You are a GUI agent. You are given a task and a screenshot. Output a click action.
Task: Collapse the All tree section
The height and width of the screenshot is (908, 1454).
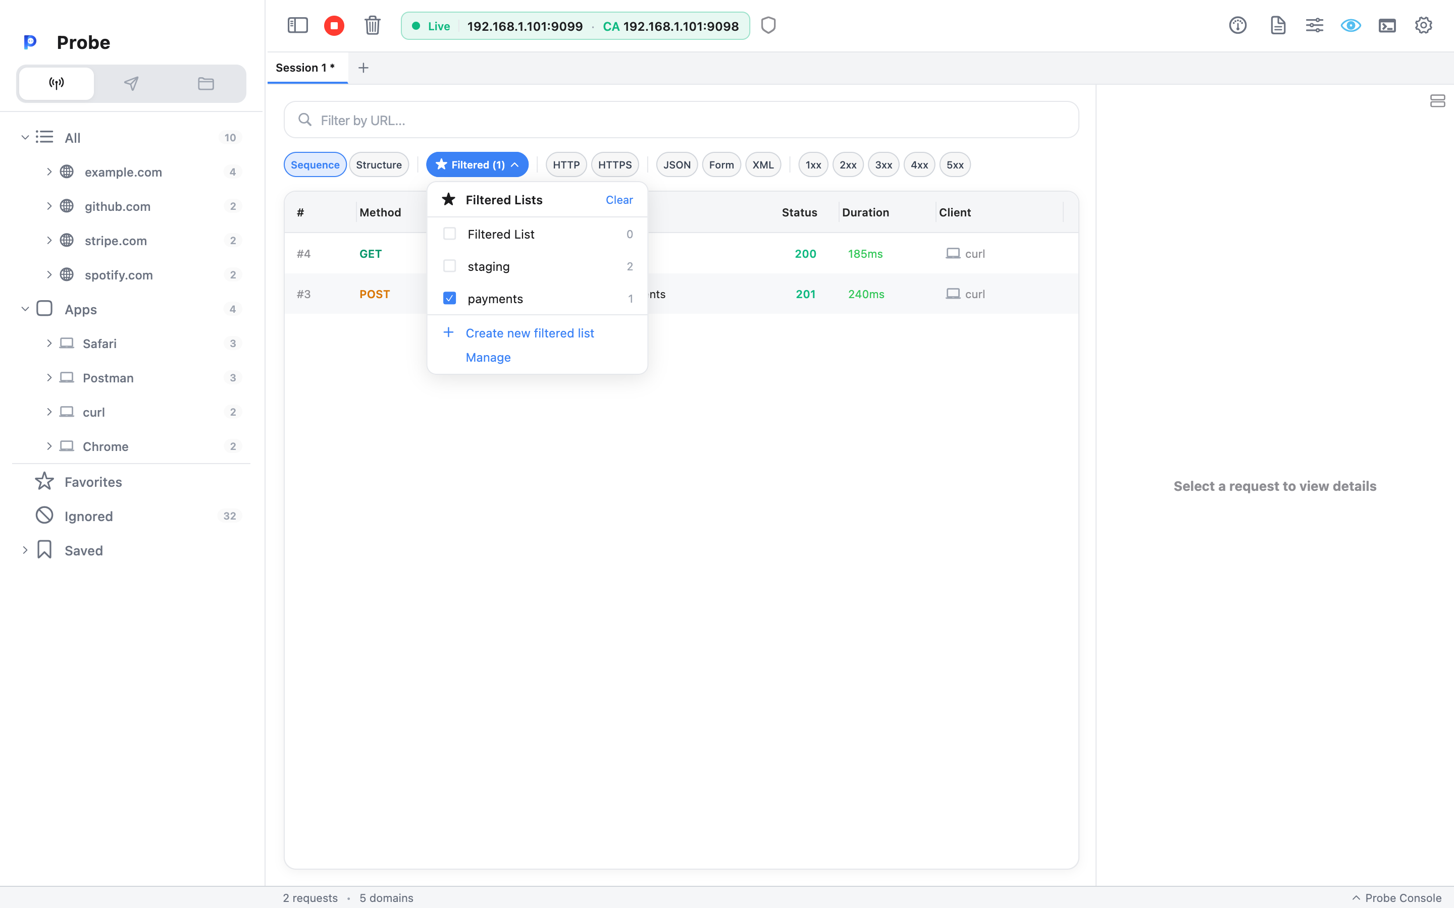point(25,137)
